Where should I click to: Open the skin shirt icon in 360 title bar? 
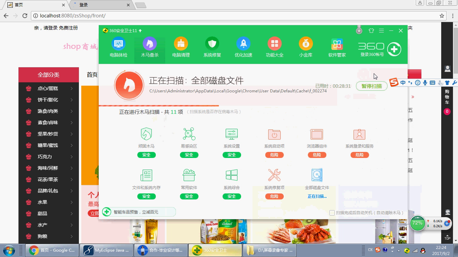(x=371, y=30)
